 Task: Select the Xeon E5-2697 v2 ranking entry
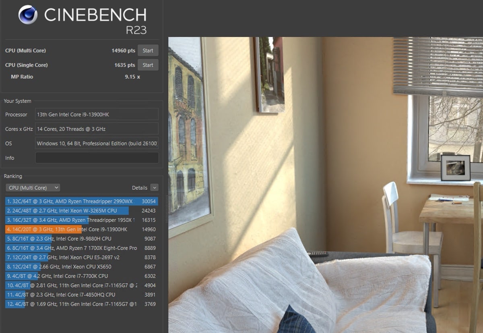tap(80, 257)
